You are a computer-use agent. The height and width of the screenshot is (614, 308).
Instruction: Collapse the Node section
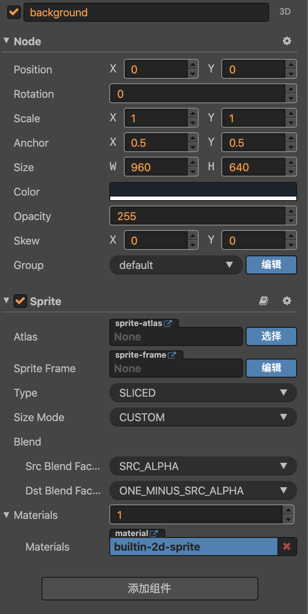[6, 41]
